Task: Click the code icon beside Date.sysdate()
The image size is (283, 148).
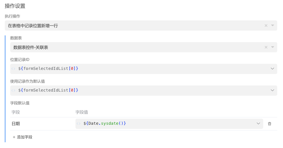Action: tap(79, 123)
